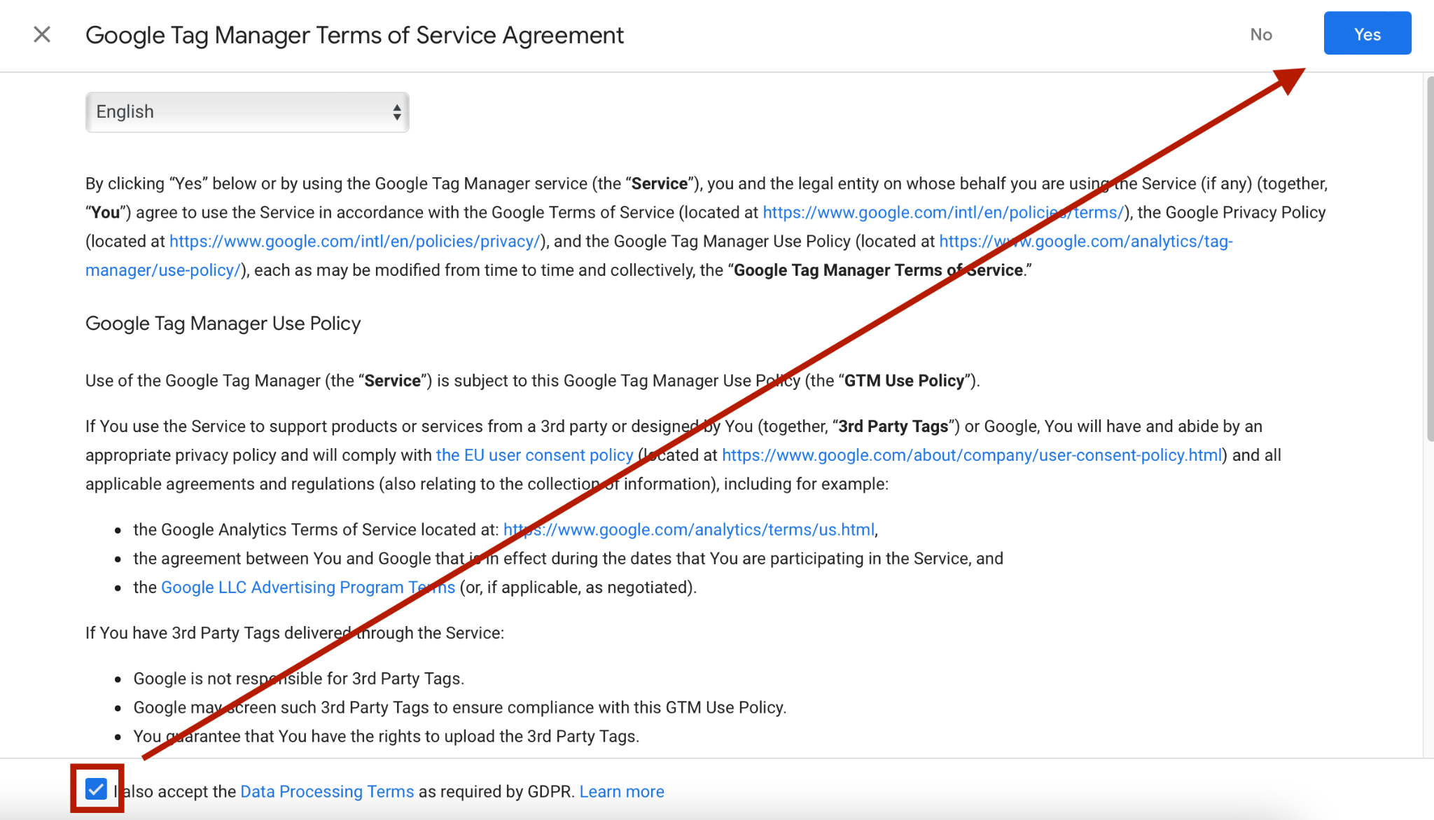Screen dimensions: 1434x820
Task: Open the Data Processing Terms link
Action: coord(327,791)
